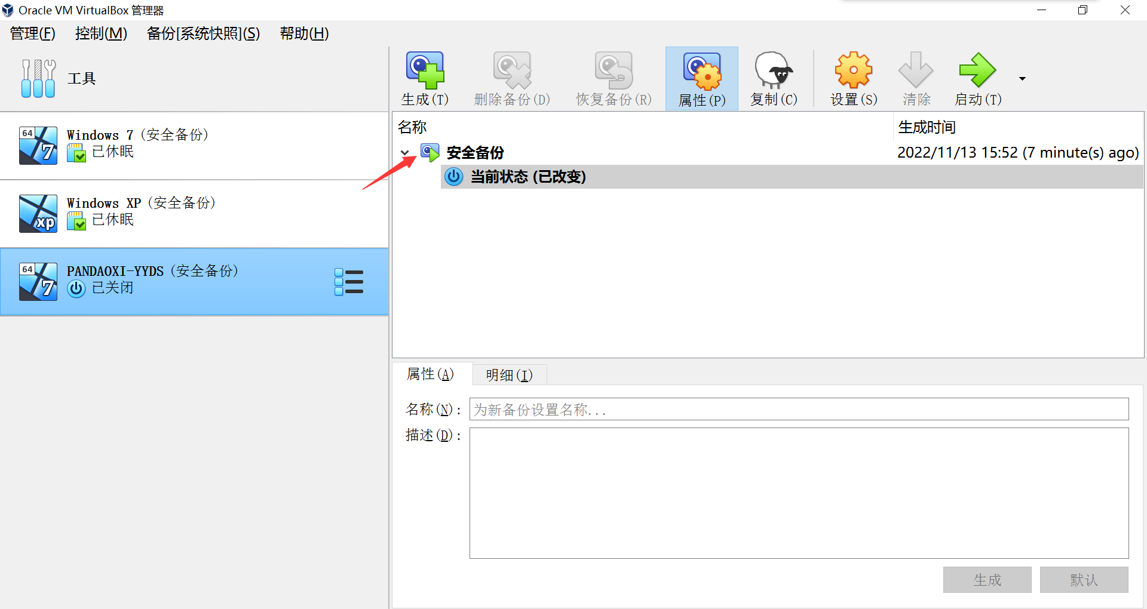This screenshot has height=609, width=1147.
Task: Click the 2022/11/13 15:52 timestamp cell
Action: coord(1018,153)
